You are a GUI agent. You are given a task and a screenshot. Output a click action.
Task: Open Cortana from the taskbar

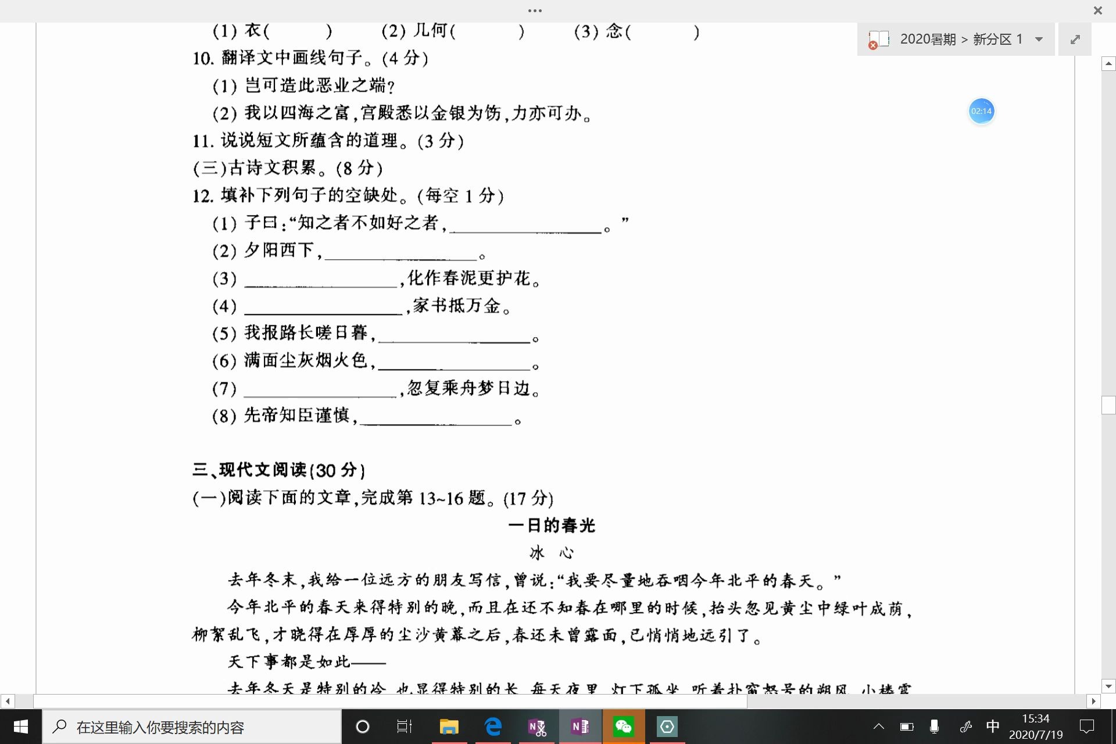(363, 727)
